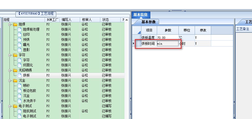
Task: Click the 单位 column header
Action: point(187,30)
